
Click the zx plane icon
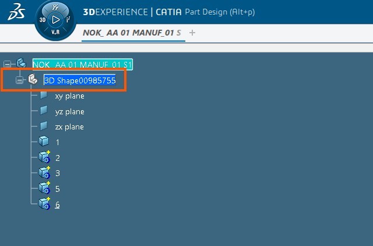point(44,126)
